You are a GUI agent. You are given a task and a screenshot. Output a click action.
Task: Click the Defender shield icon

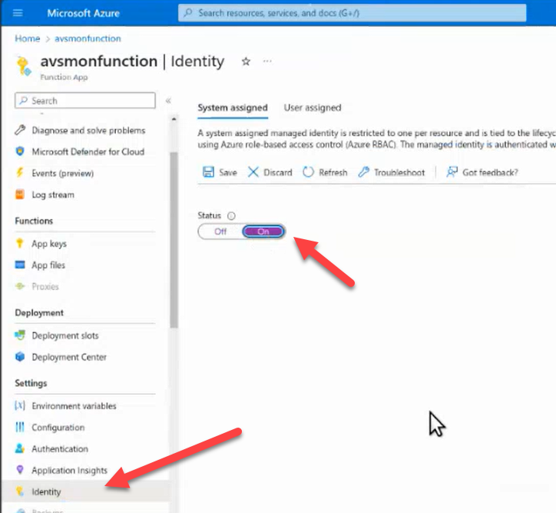point(20,152)
